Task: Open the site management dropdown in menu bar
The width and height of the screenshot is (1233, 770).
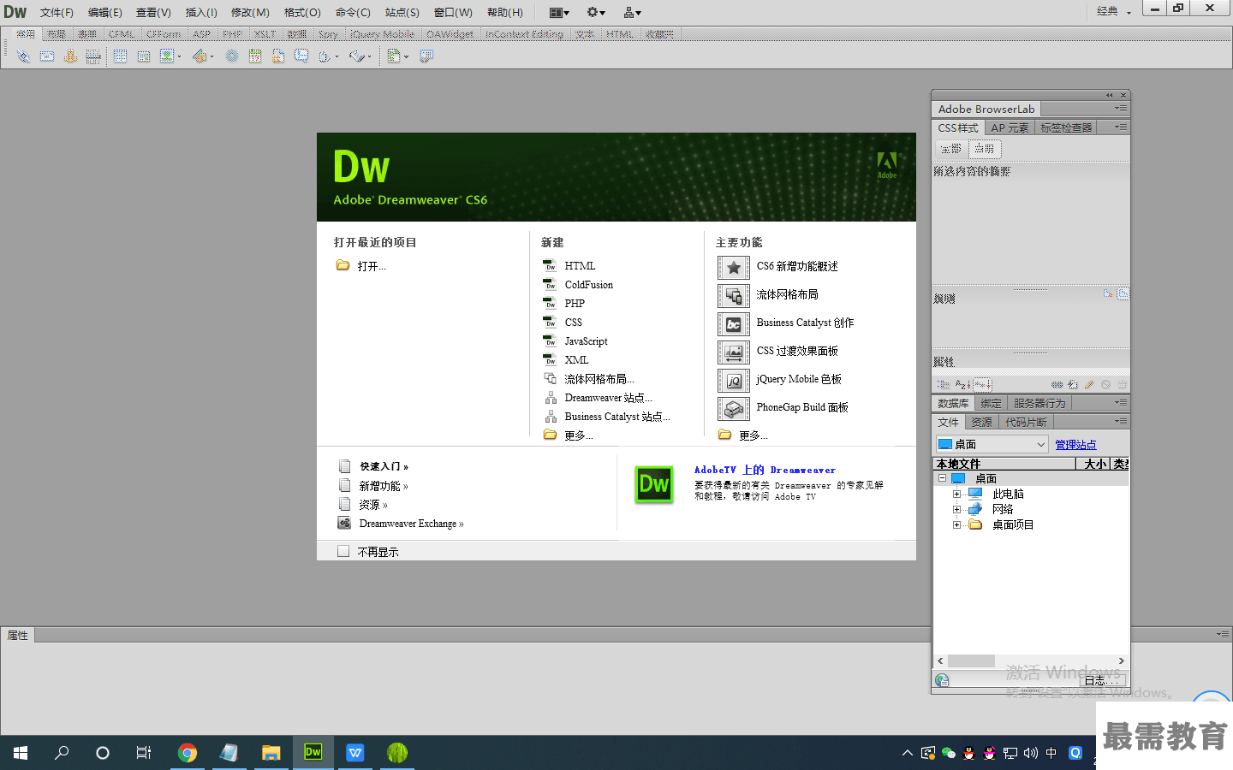Action: pos(633,12)
